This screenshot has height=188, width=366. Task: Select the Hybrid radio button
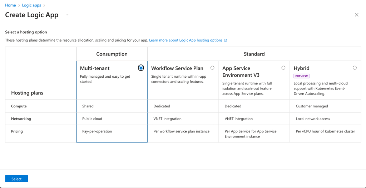[355, 68]
